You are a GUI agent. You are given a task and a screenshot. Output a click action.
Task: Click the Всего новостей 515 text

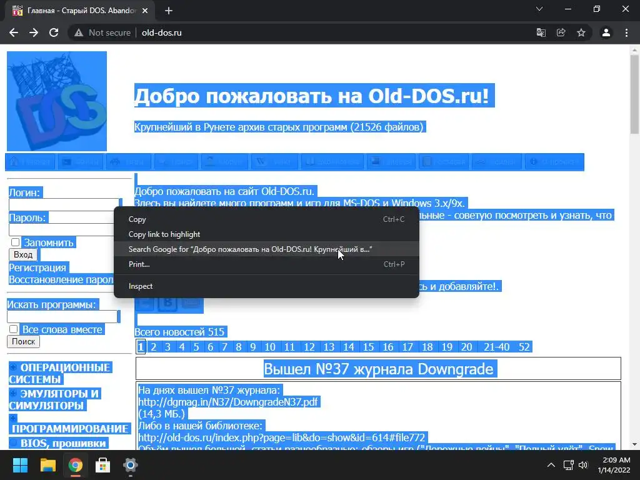[179, 332]
